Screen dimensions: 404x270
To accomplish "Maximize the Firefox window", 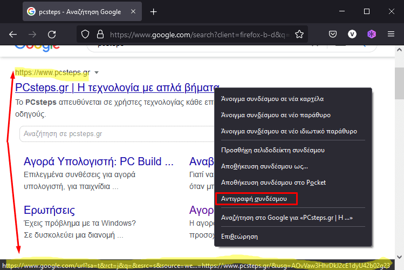I will tap(367, 11).
